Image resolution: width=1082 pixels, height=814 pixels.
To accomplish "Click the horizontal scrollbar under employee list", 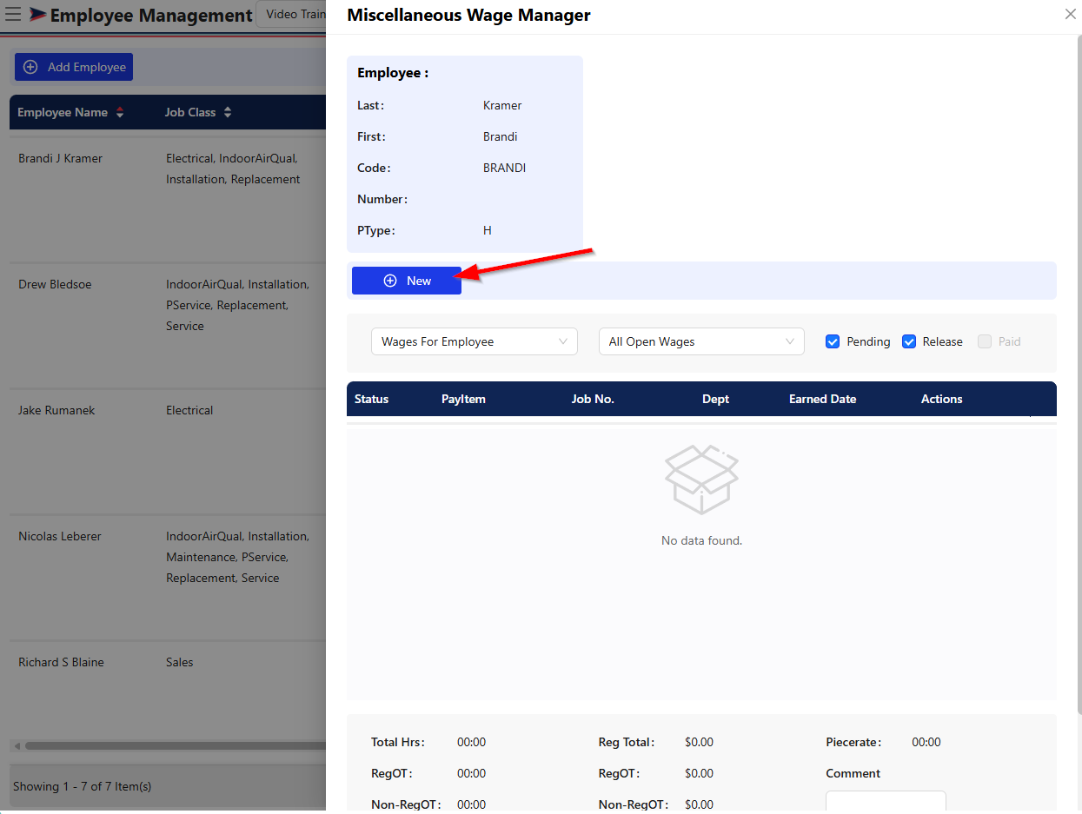I will (x=174, y=745).
